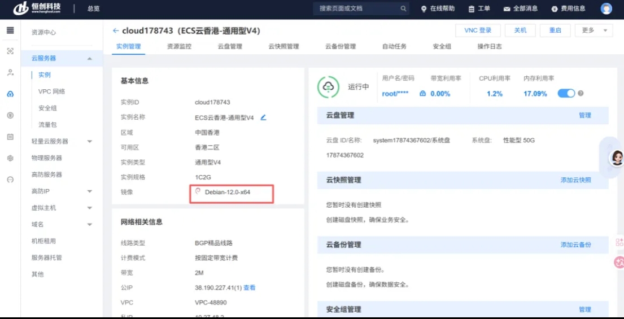Switch to 实例管理 tab
Screen dimensions: 624x319
click(129, 46)
